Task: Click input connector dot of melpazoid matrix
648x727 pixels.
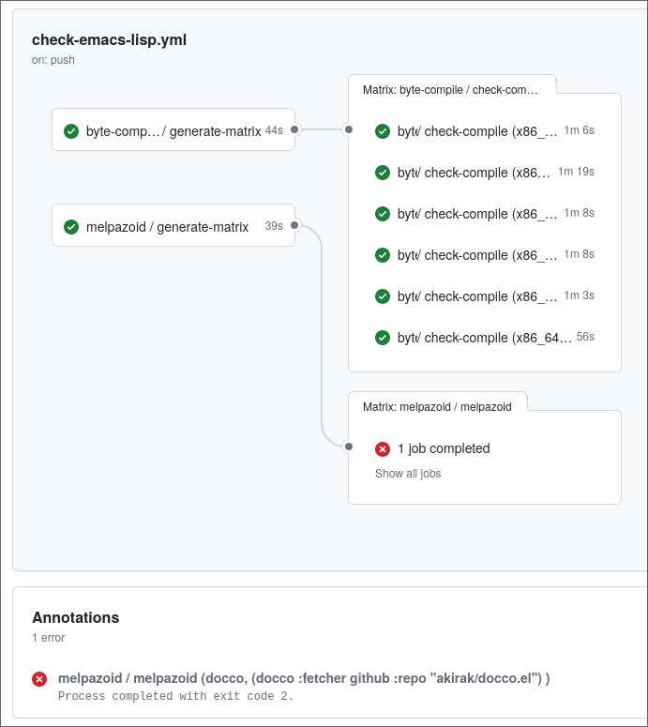Action: [x=349, y=447]
